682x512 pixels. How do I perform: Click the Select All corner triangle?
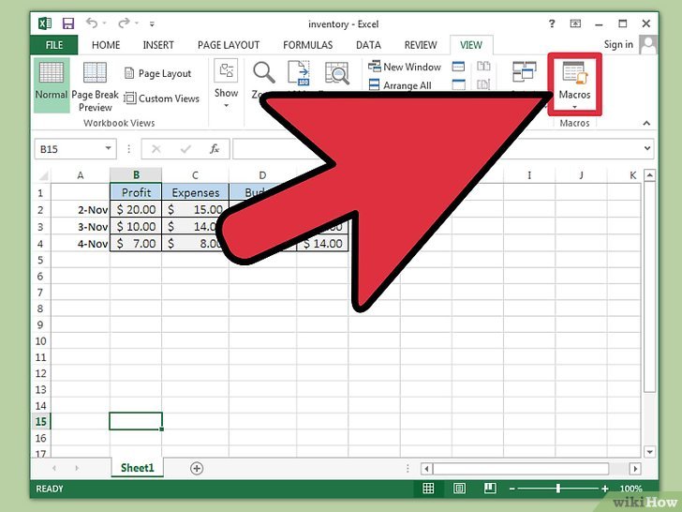[x=43, y=175]
